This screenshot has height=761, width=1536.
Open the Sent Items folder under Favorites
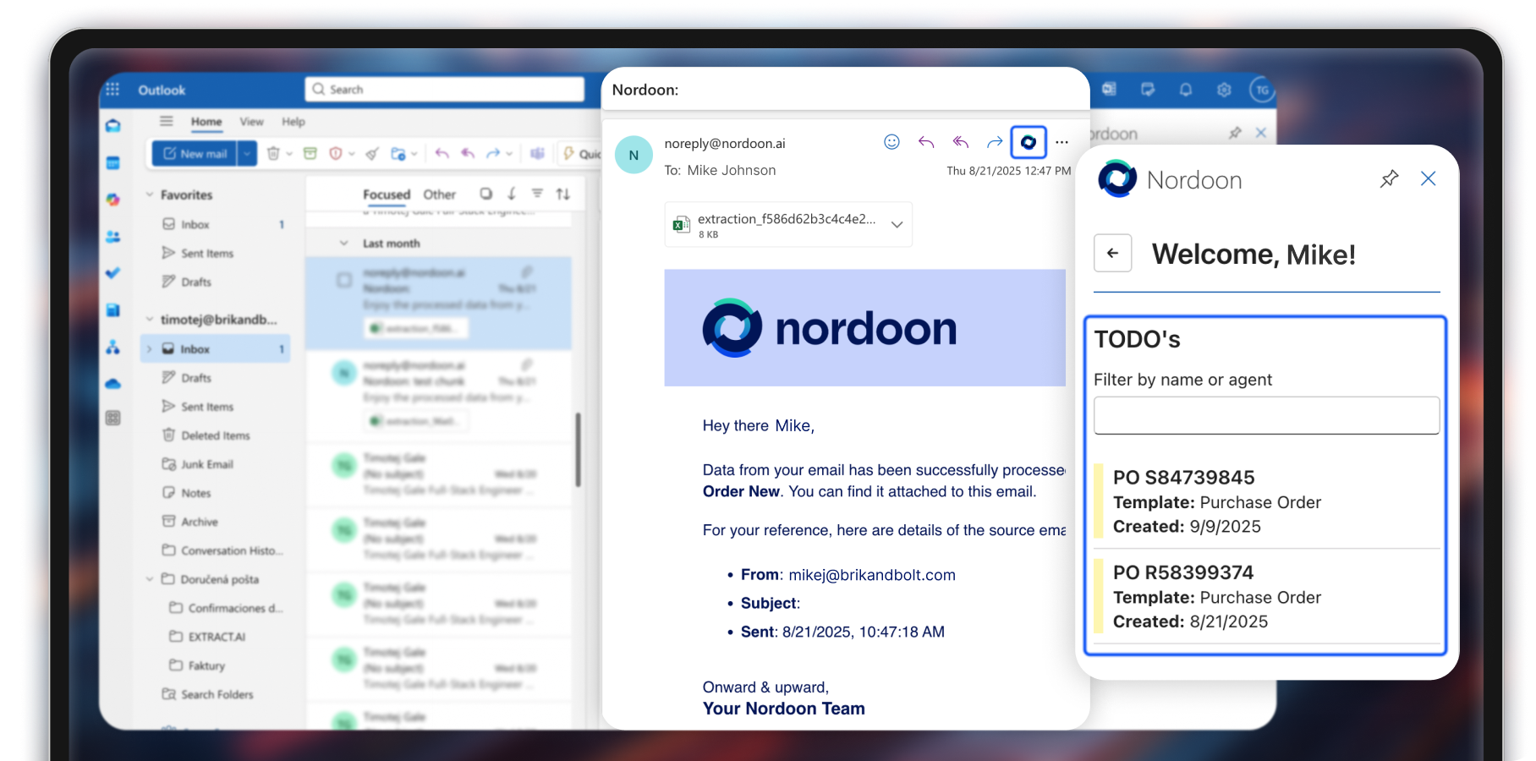tap(207, 253)
